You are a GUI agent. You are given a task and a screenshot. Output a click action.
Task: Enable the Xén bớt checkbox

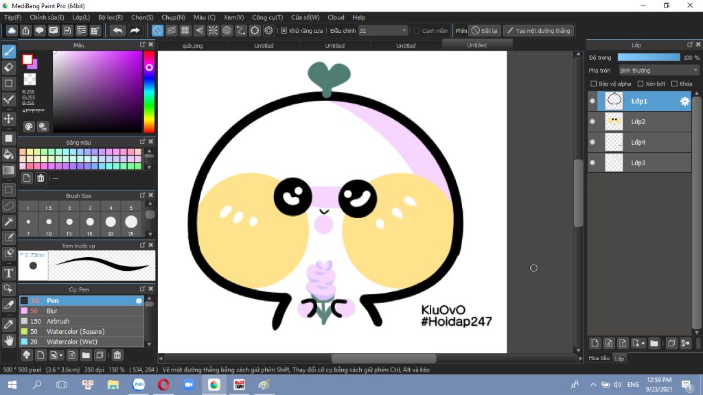[x=641, y=84]
